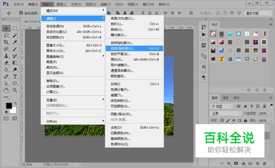Click the delete layer trash icon
The image size is (275, 168).
(264, 163)
